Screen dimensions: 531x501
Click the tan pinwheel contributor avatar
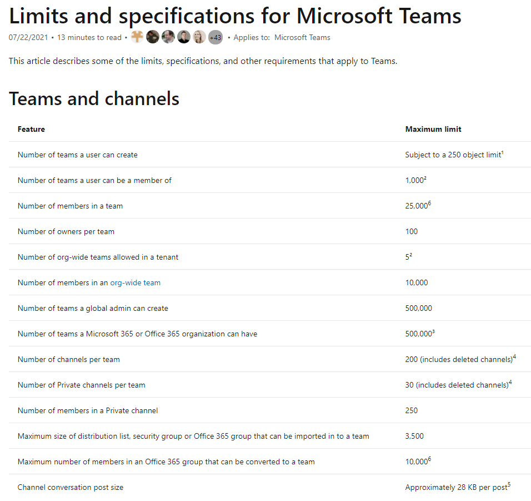coord(137,37)
